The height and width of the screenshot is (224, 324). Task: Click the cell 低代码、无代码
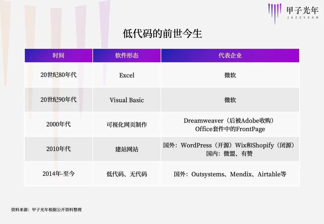(x=127, y=174)
